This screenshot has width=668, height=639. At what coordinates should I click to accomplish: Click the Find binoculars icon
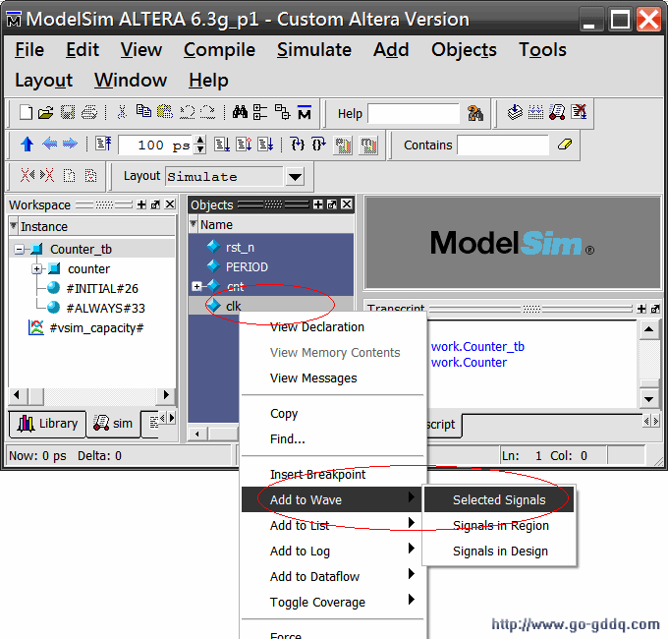(239, 113)
